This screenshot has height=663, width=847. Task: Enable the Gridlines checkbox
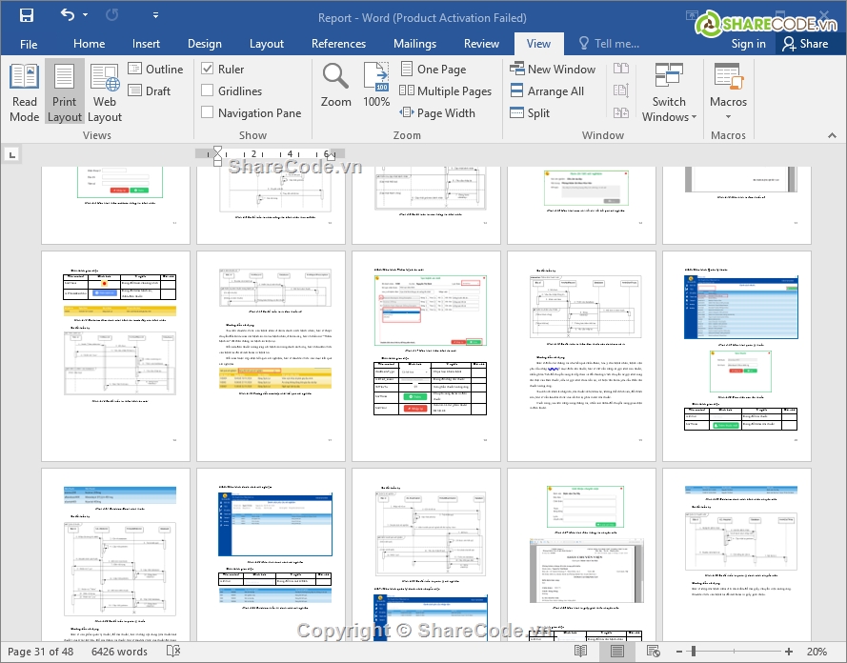207,90
